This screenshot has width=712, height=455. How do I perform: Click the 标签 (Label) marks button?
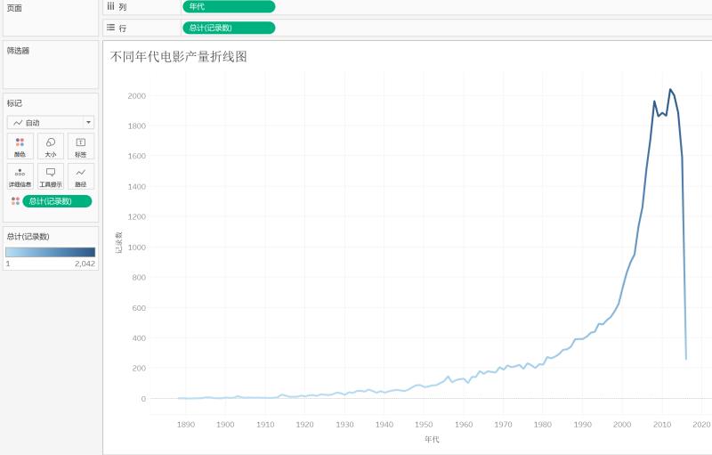pos(80,146)
